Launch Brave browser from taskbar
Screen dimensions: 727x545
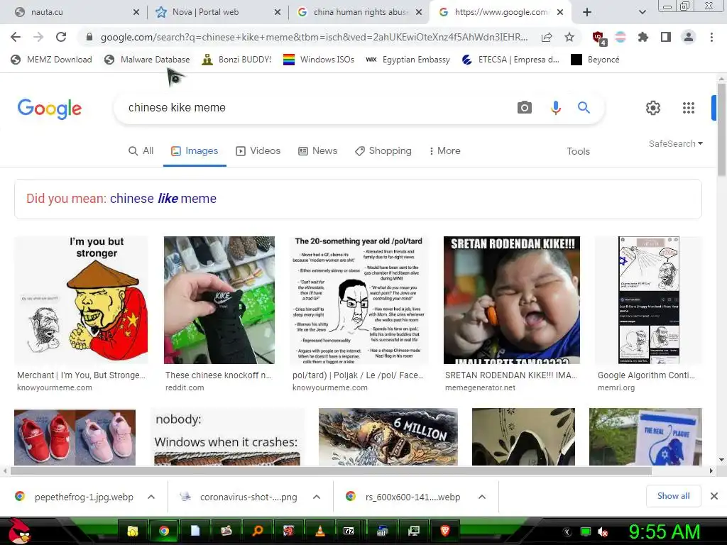click(445, 531)
